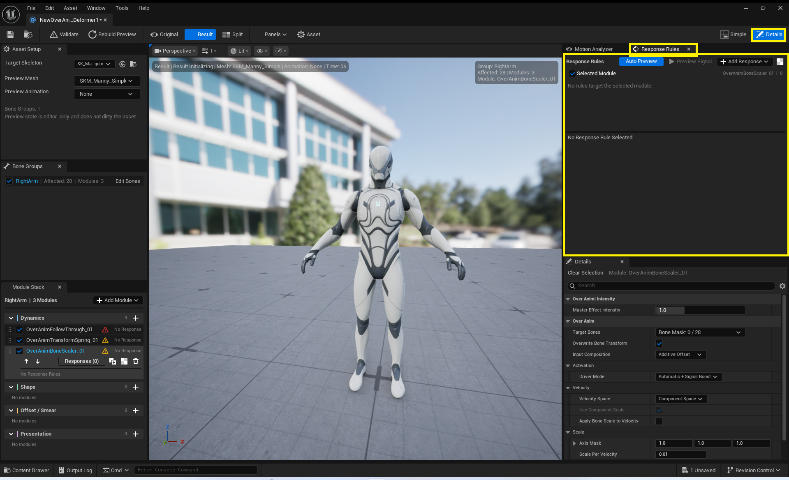Viewport: 789px width, 480px height.
Task: Enable Apply Bone Scale to Velocity
Action: (x=659, y=421)
